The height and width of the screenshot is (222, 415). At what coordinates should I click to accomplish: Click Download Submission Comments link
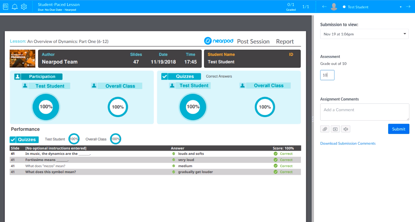(348, 143)
